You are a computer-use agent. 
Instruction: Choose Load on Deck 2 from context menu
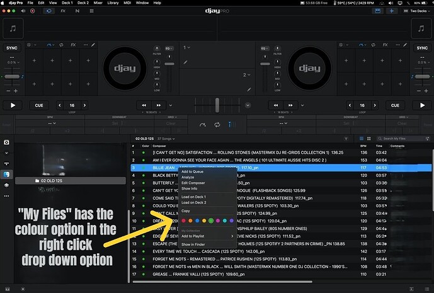click(208, 202)
